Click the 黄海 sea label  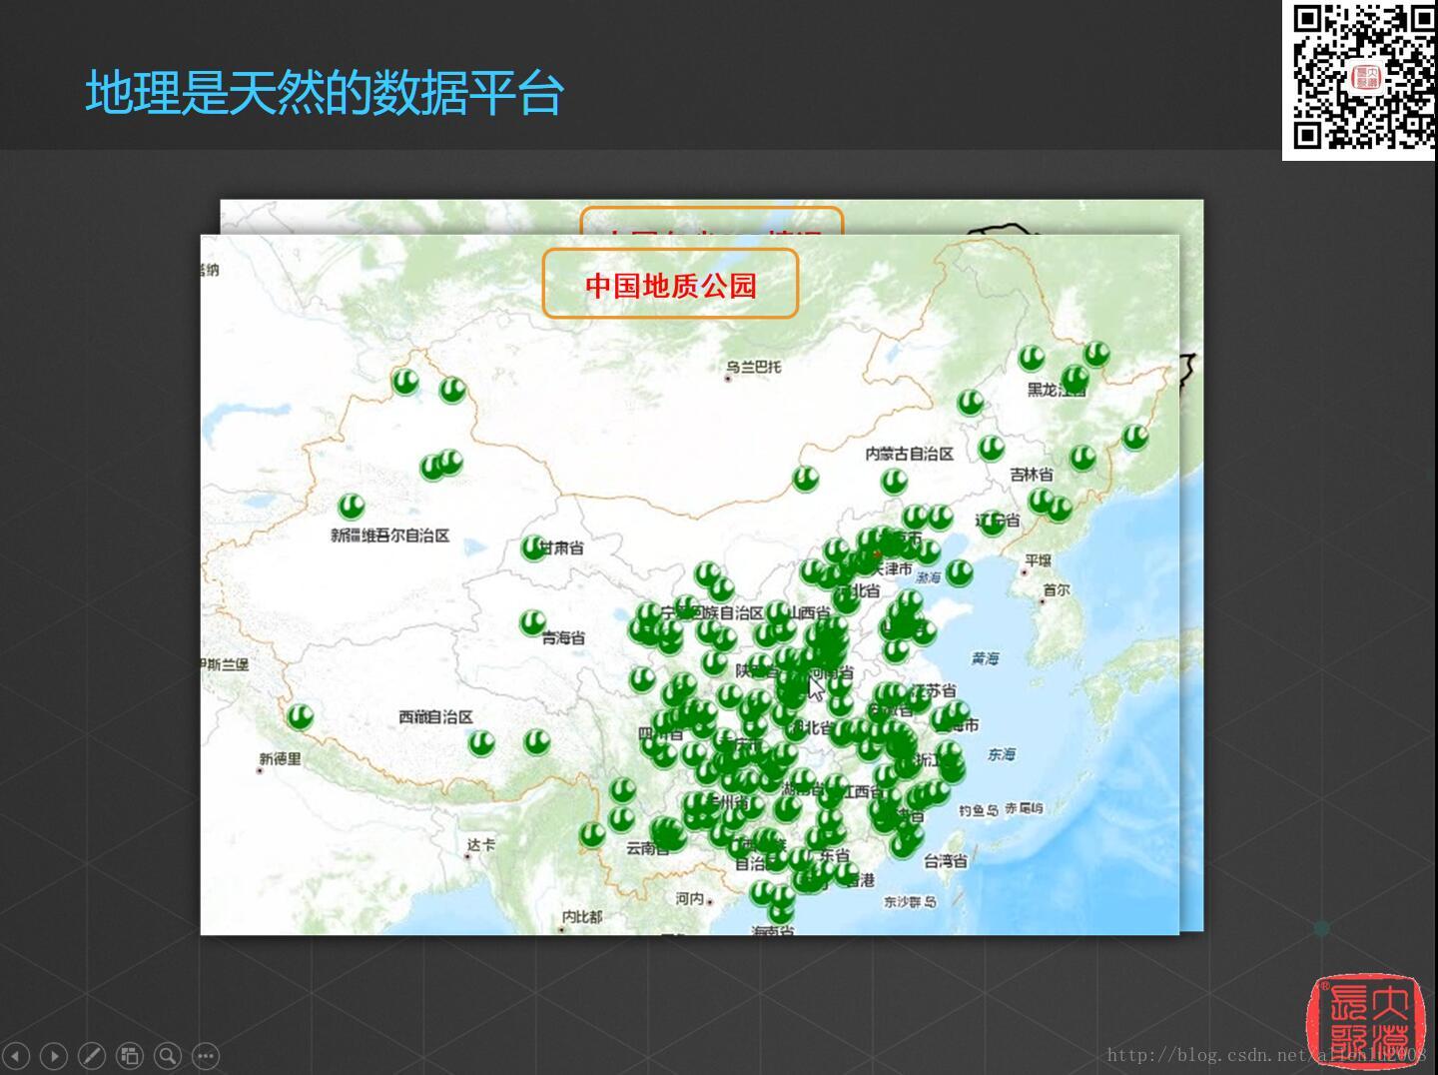point(985,658)
